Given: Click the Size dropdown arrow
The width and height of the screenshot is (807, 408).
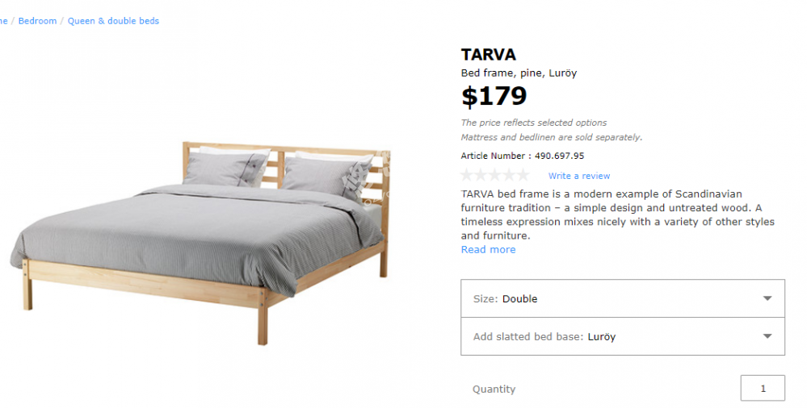Looking at the screenshot, I should (767, 298).
